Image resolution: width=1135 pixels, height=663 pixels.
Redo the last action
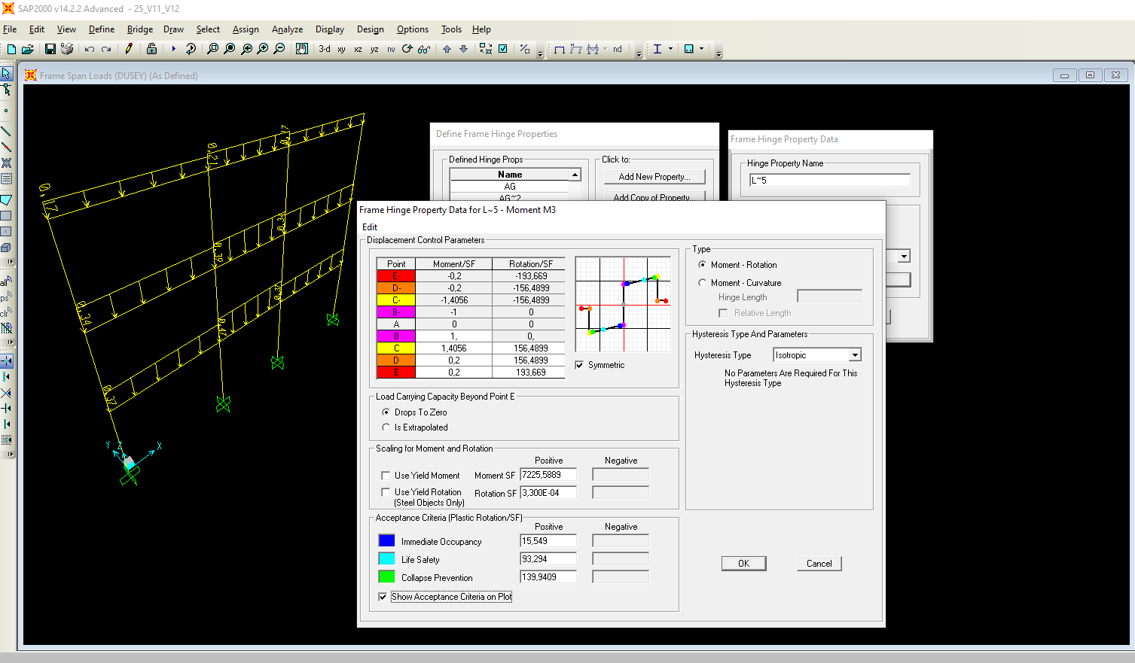point(106,49)
